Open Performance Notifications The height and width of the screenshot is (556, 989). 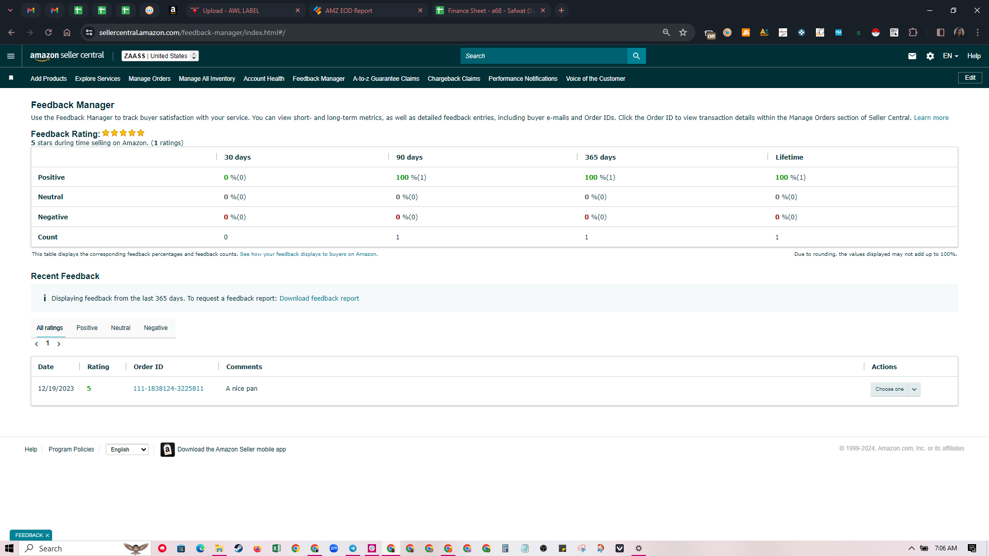pos(523,79)
